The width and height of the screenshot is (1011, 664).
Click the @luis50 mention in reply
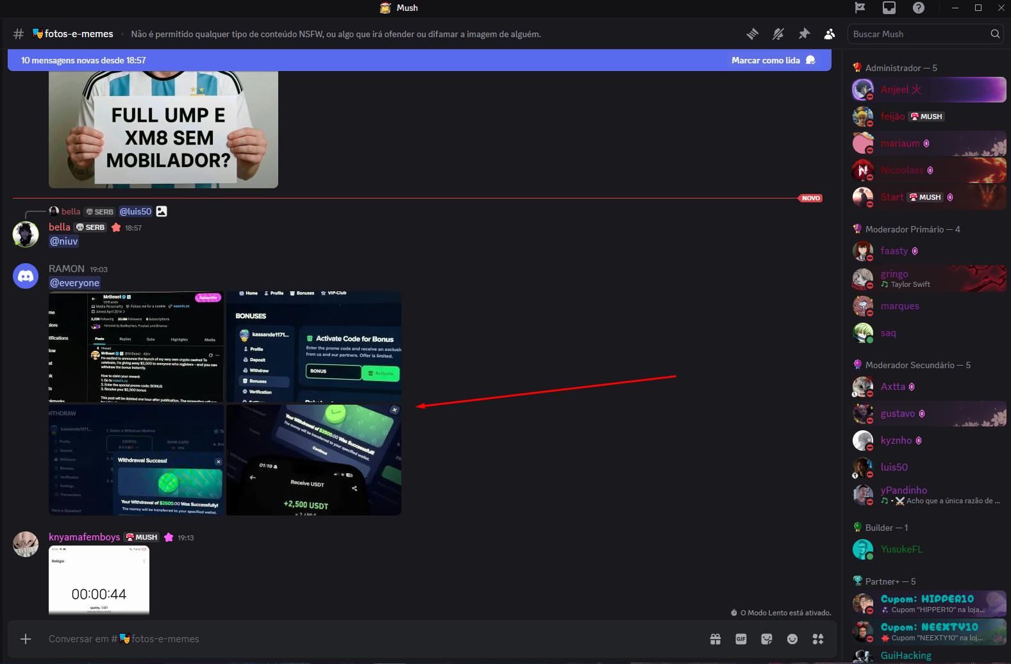[135, 211]
